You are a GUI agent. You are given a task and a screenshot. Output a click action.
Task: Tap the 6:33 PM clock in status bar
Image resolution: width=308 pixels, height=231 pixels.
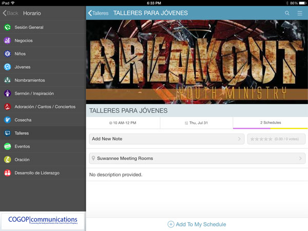154,3
